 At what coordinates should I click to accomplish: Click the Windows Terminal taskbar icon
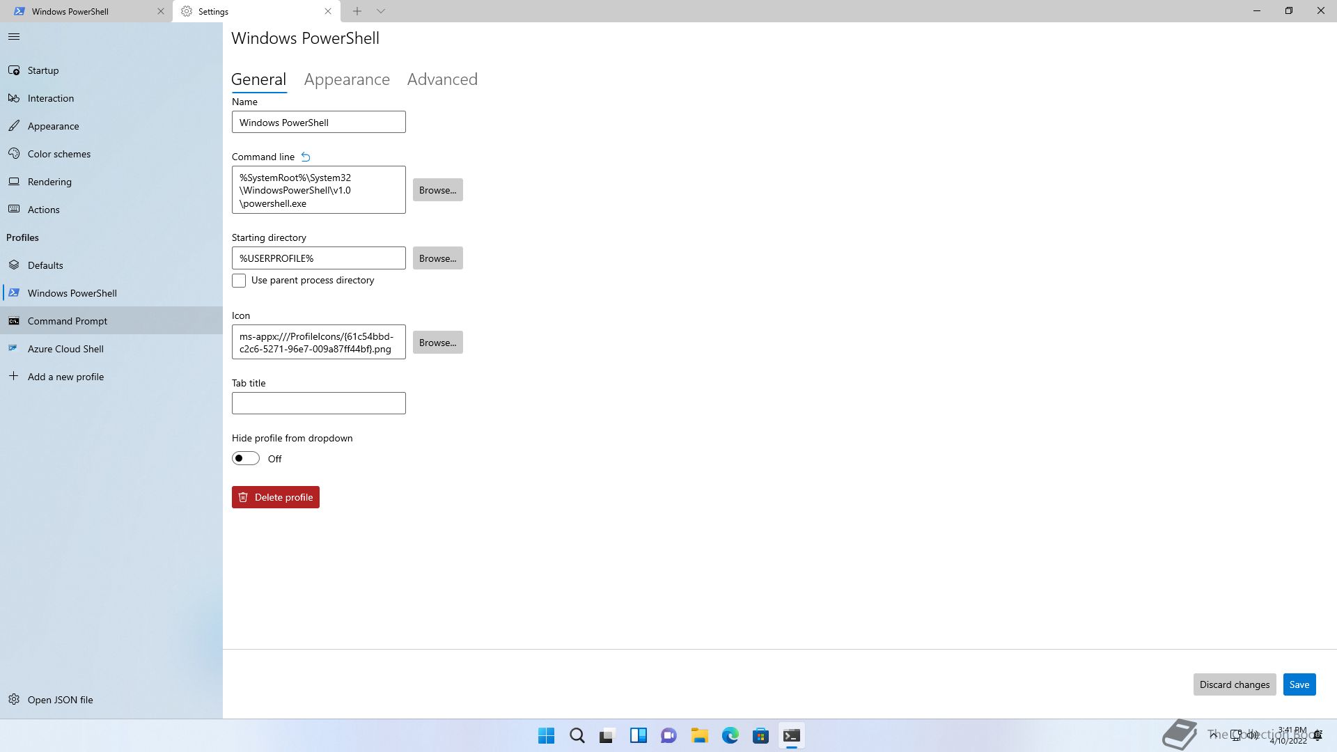point(792,735)
